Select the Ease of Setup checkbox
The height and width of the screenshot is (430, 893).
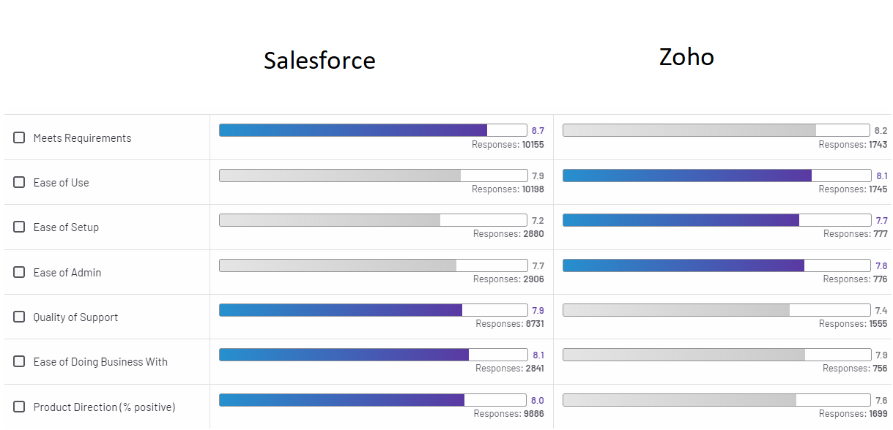pyautogui.click(x=18, y=227)
